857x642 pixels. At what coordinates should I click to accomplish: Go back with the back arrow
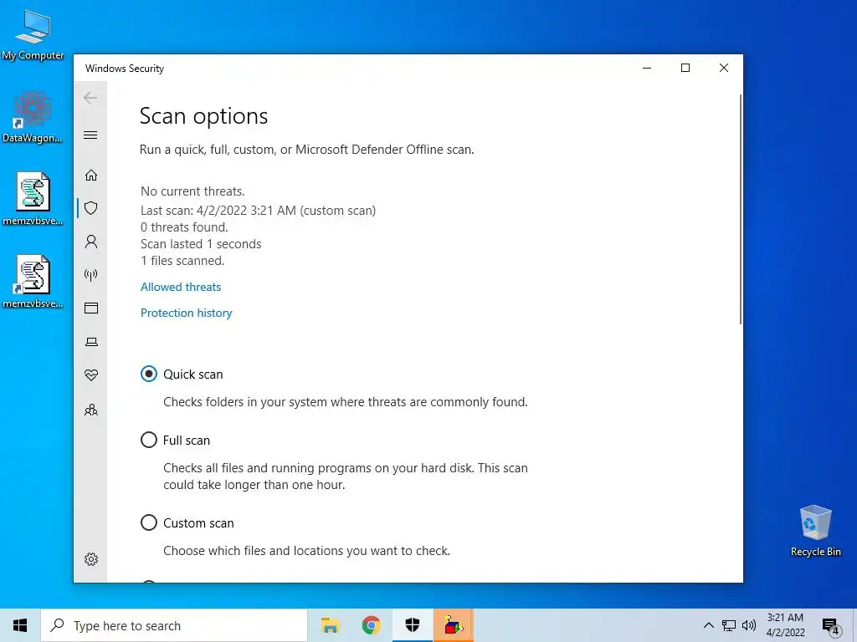point(90,99)
